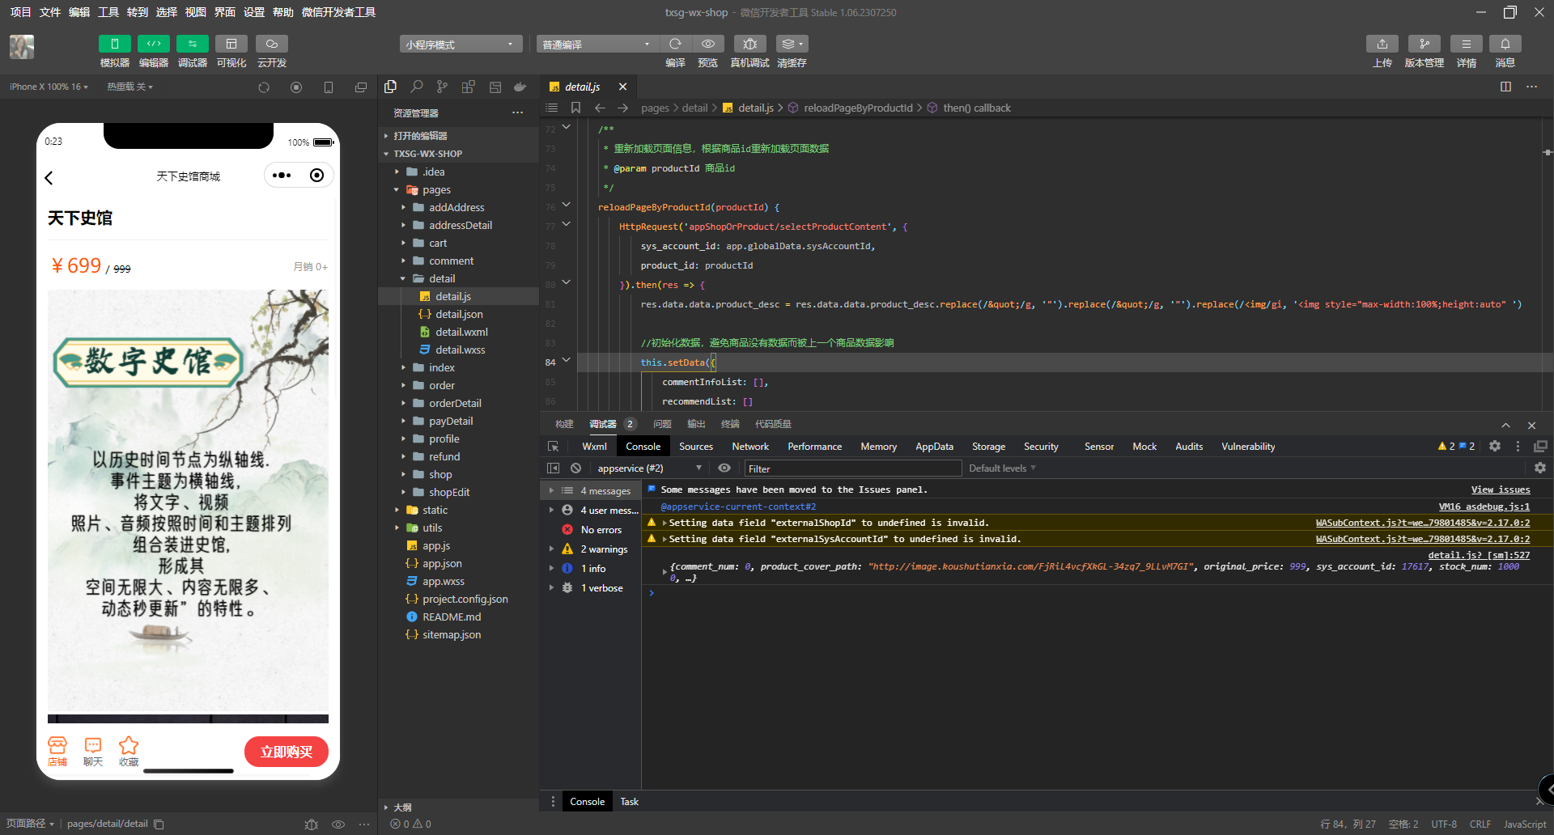Screen dimensions: 1554x835
Task: Click the simulator stop/record icon
Action: [296, 87]
